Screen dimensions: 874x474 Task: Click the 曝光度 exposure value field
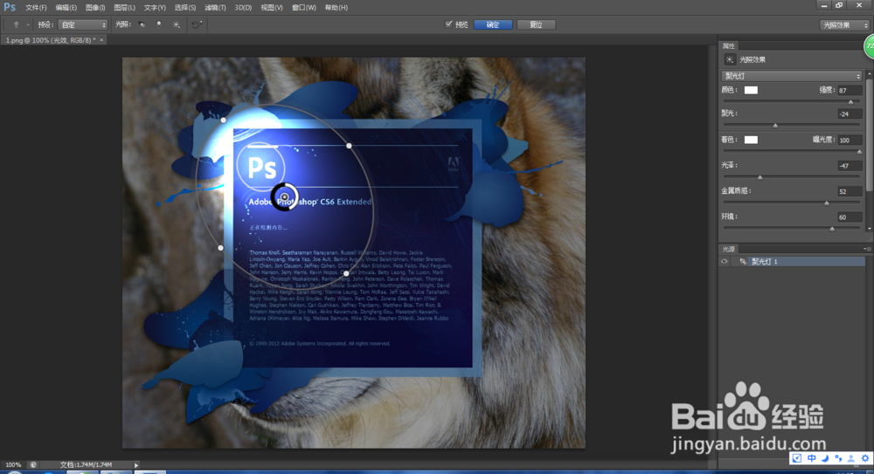(850, 140)
